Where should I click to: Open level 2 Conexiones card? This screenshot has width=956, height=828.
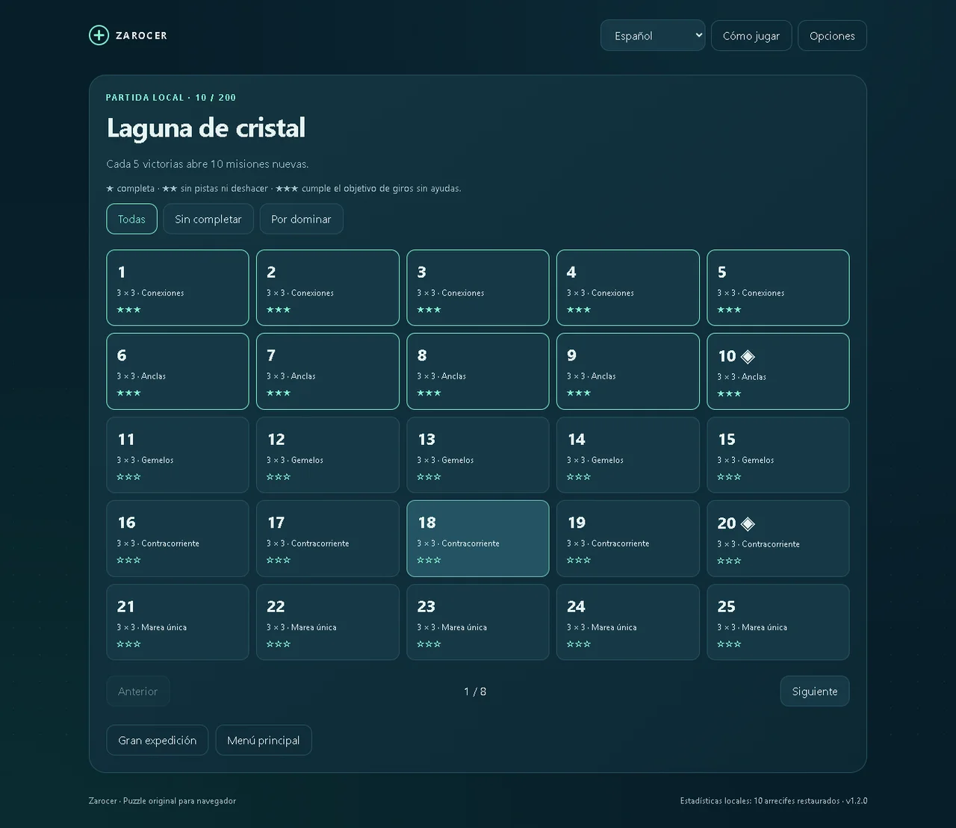(328, 287)
